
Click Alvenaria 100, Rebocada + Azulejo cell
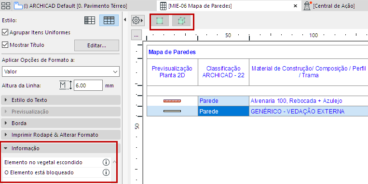[x=309, y=101]
